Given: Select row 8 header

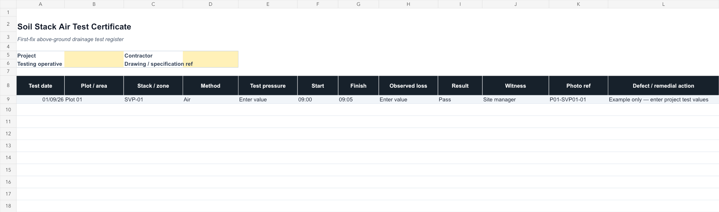Looking at the screenshot, I should [8, 85].
